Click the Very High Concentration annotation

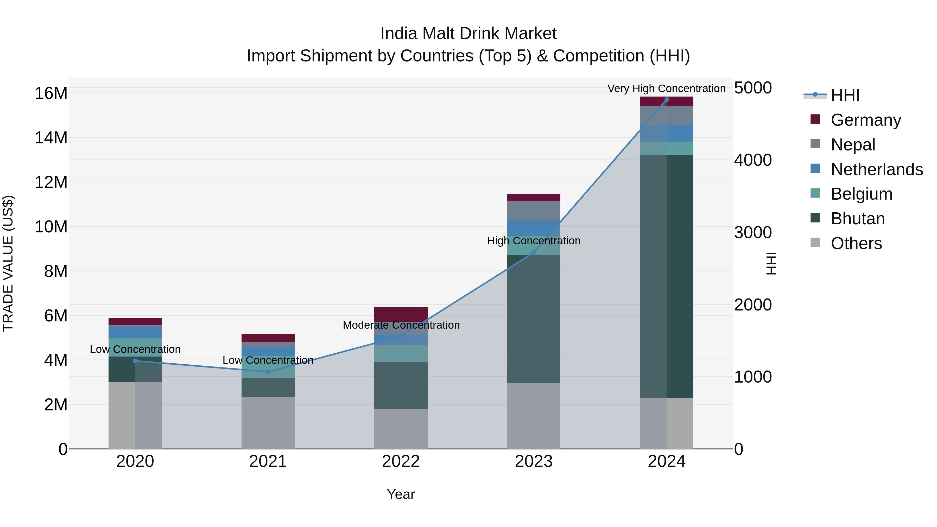[x=666, y=88]
